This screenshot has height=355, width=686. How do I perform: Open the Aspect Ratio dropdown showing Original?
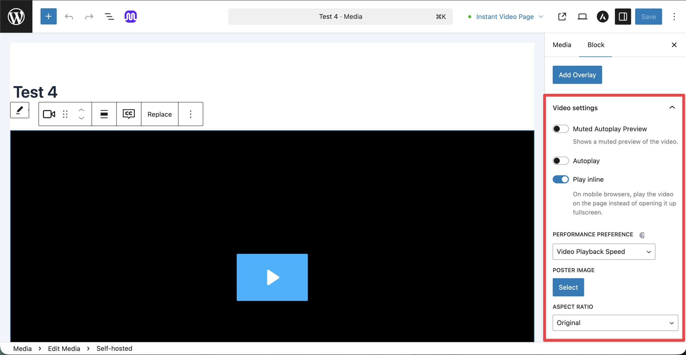tap(615, 323)
